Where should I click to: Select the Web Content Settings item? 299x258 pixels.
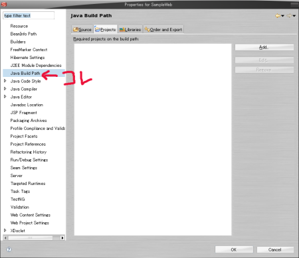pos(31,215)
